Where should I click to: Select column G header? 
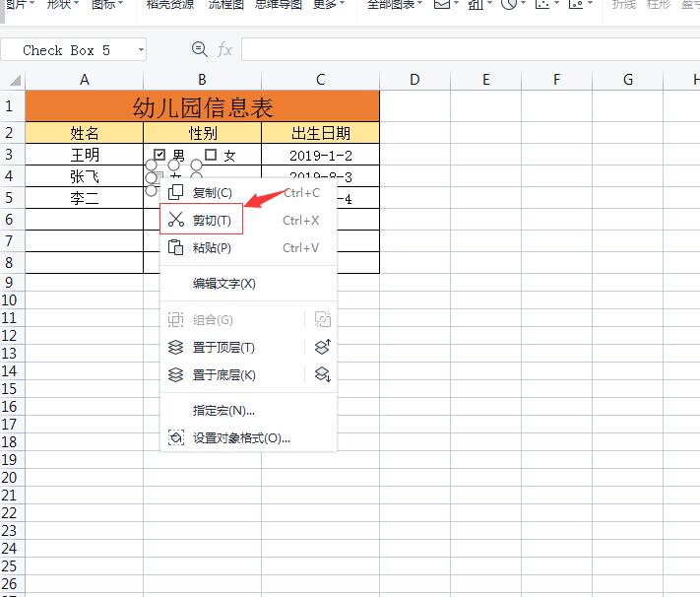628,80
